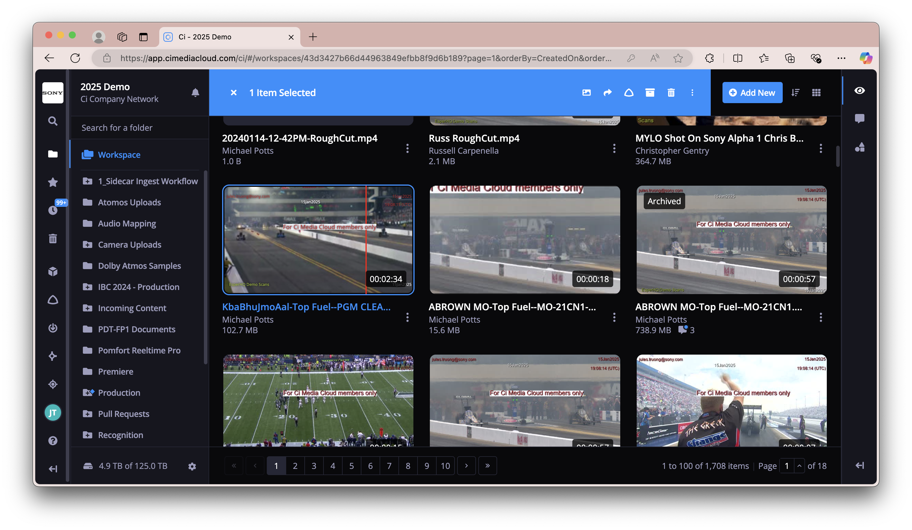Screen dimensions: 912x530
Task: Click the browser address bar
Action: pos(366,58)
